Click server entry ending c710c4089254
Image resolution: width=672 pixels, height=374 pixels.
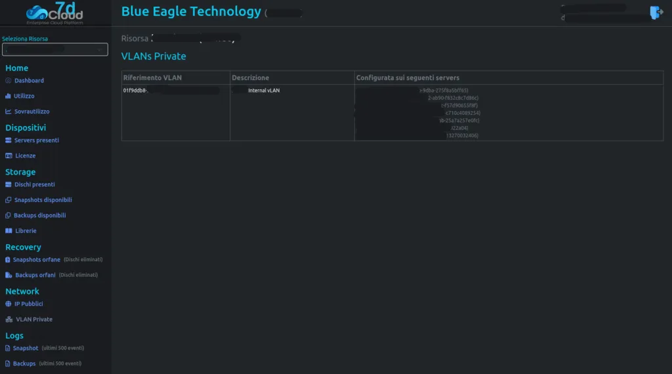coord(463,113)
